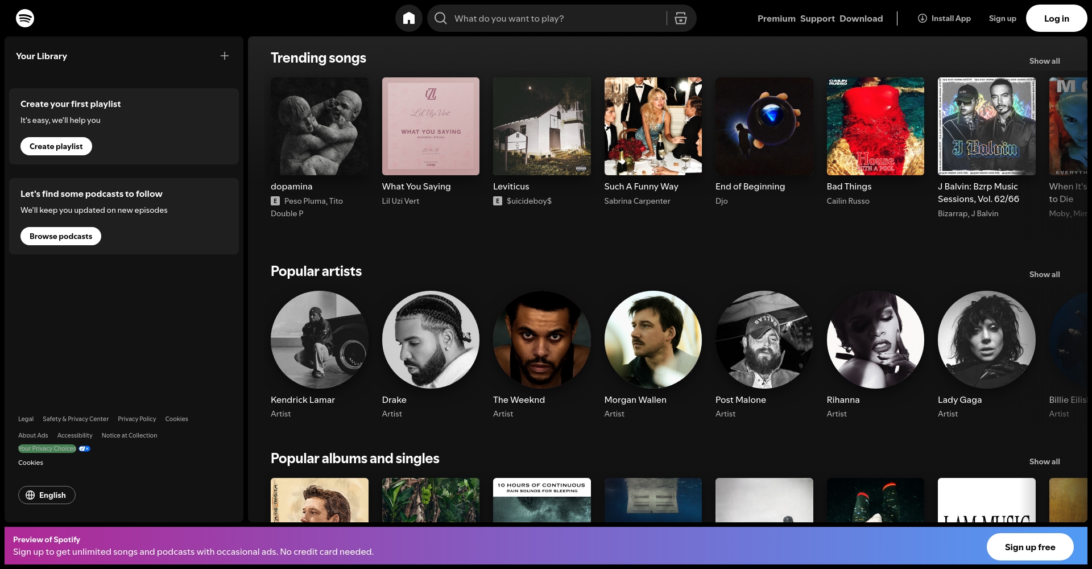Viewport: 1092px width, 569px height.
Task: Select Support in the top navigation
Action: click(817, 18)
